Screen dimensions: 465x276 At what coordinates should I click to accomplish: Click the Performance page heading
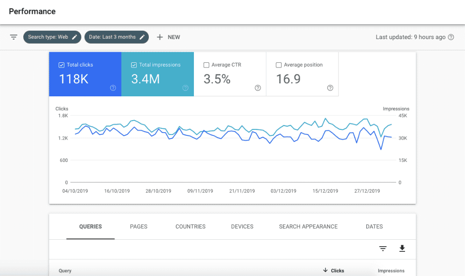[33, 11]
